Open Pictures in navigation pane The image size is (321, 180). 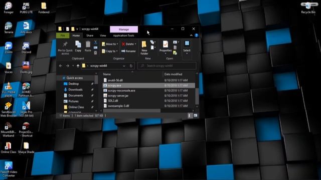coord(73,101)
